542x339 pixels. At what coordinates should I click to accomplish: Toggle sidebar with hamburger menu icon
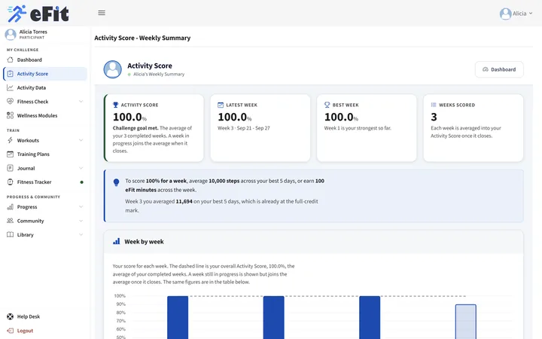point(102,13)
